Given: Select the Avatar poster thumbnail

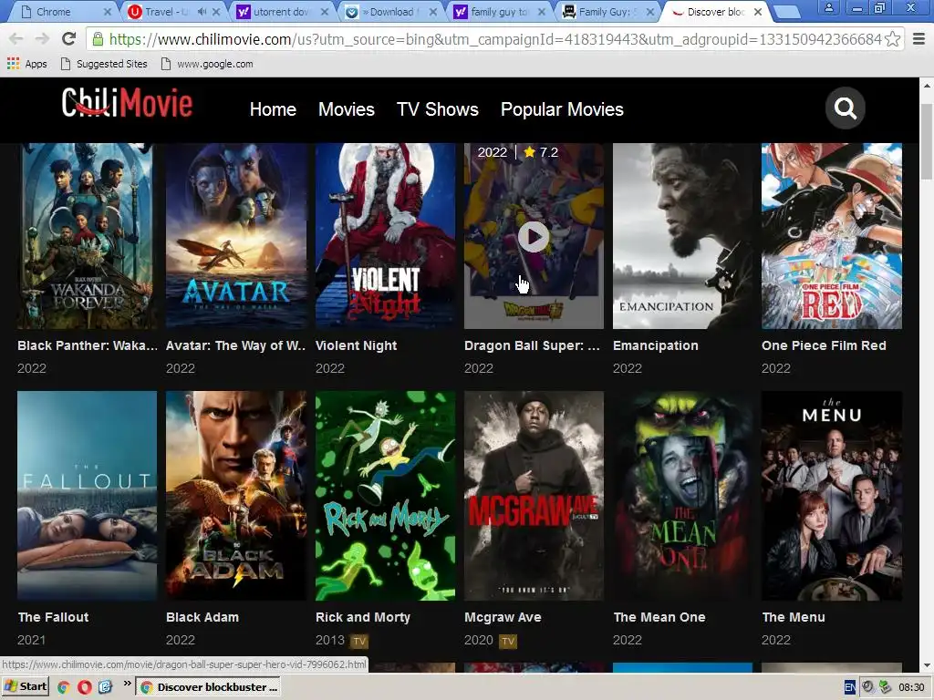Looking at the screenshot, I should click(x=236, y=236).
